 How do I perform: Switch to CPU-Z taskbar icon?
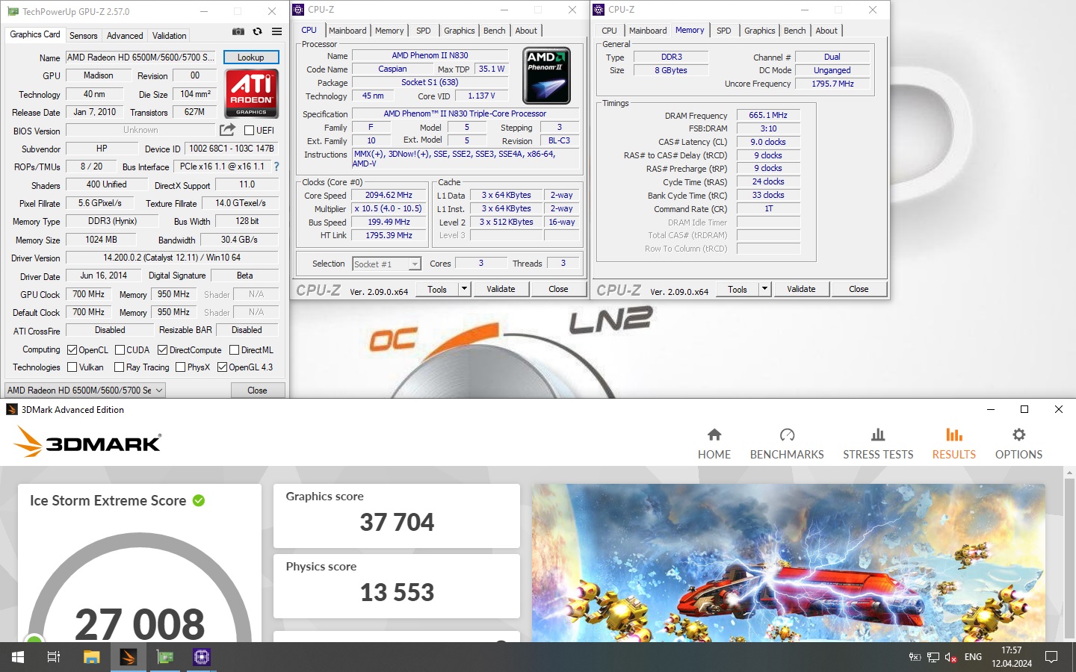pyautogui.click(x=202, y=657)
